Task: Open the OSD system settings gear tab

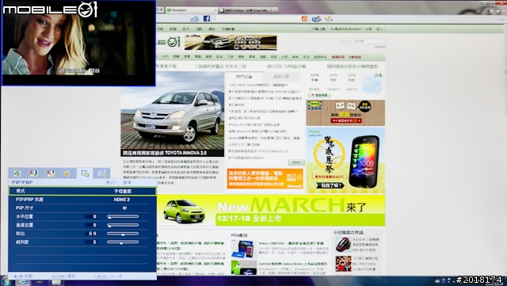Action: point(102,174)
